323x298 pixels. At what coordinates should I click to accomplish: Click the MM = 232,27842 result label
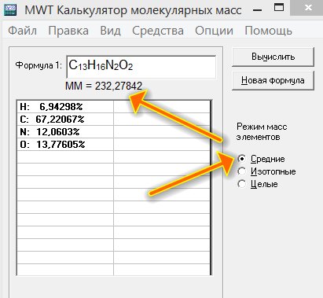104,86
